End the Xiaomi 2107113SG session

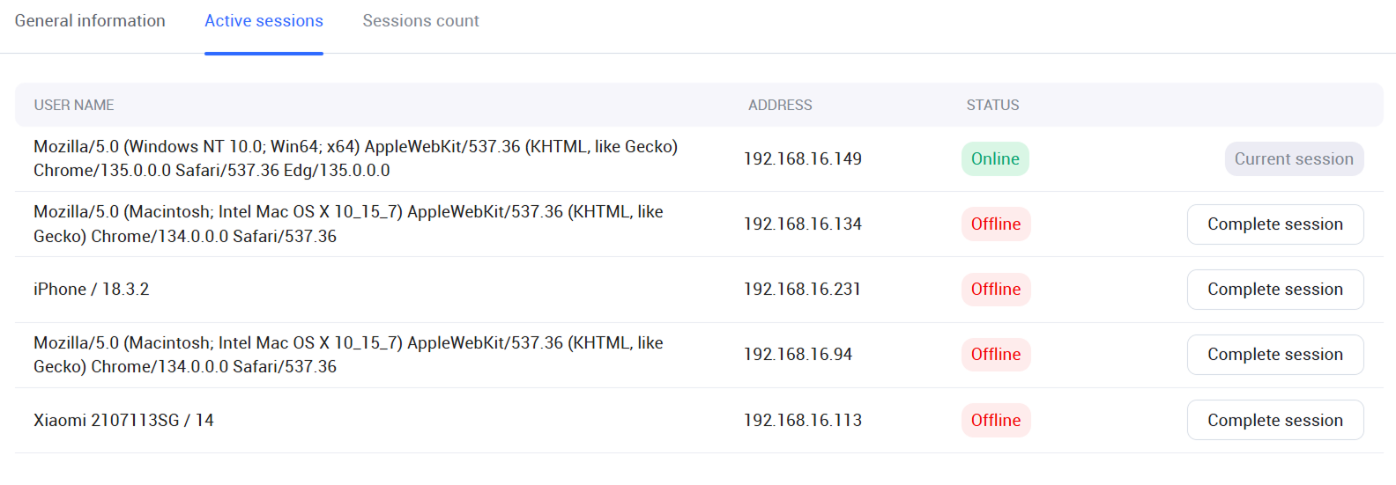coord(1274,421)
